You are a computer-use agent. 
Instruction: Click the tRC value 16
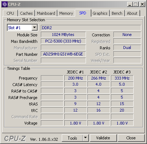pos(98,110)
